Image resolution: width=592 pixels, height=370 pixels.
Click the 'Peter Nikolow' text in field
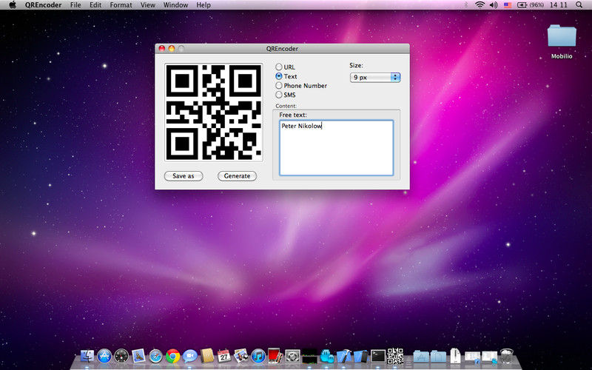(x=301, y=126)
